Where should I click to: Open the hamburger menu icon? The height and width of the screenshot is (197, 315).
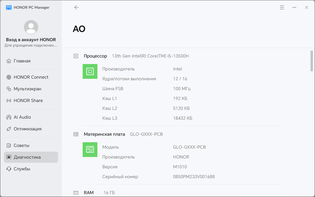282,7
